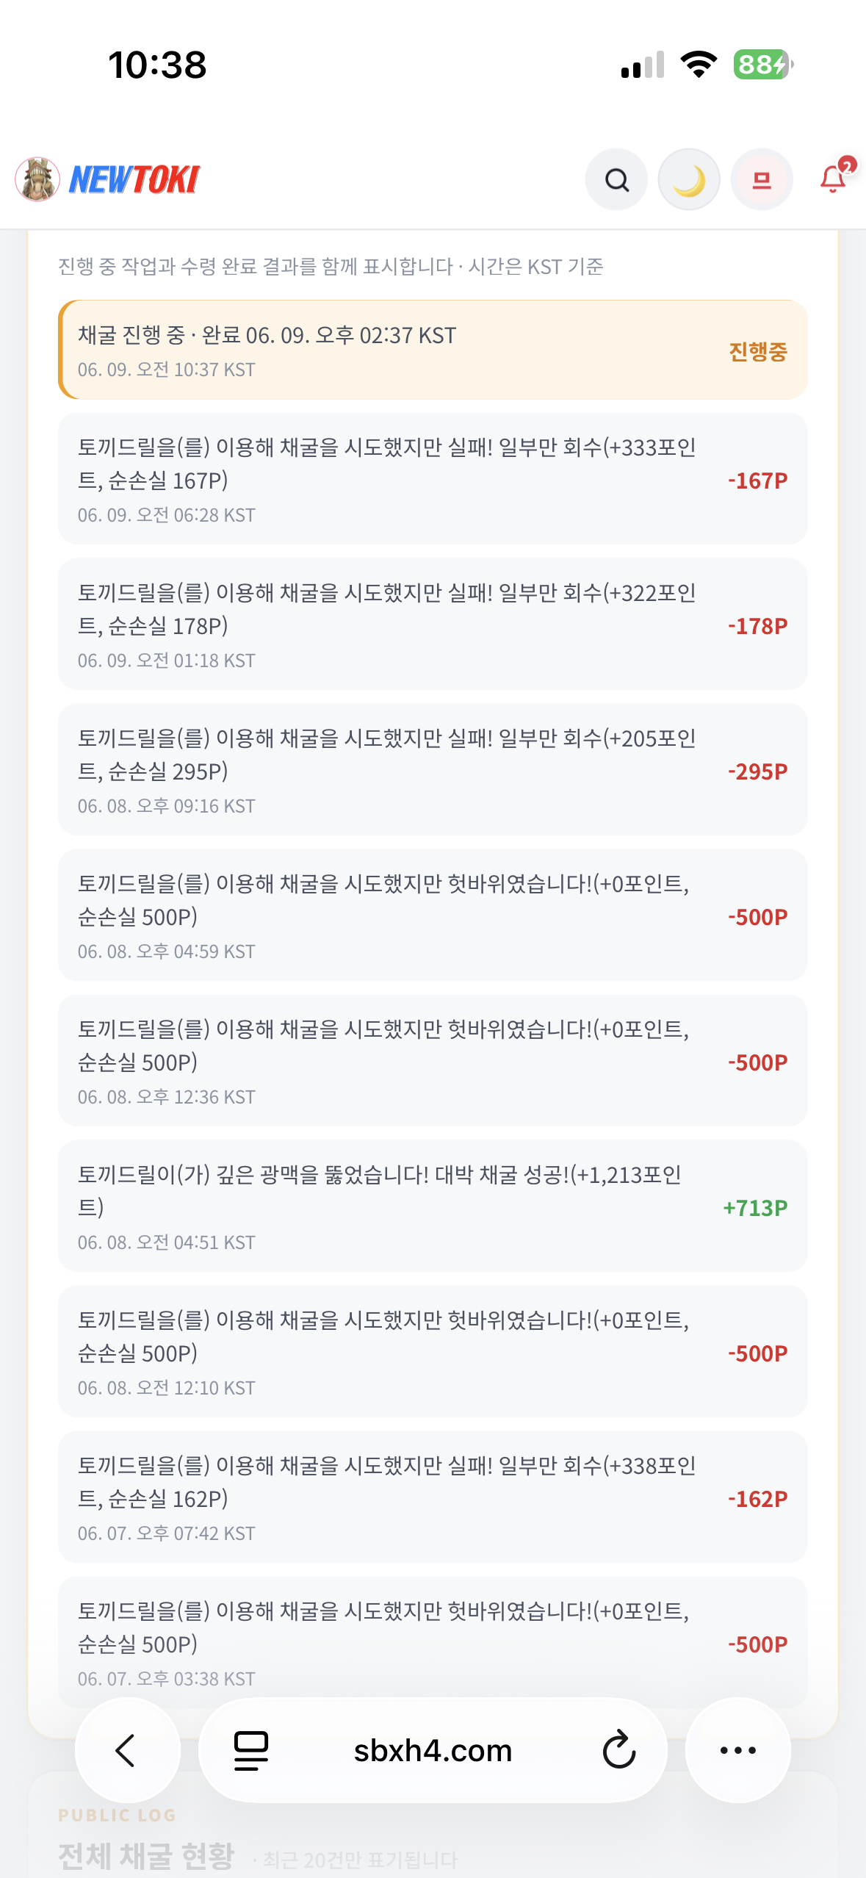The height and width of the screenshot is (1878, 866).
Task: Select the in-progress mining entry
Action: (433, 350)
